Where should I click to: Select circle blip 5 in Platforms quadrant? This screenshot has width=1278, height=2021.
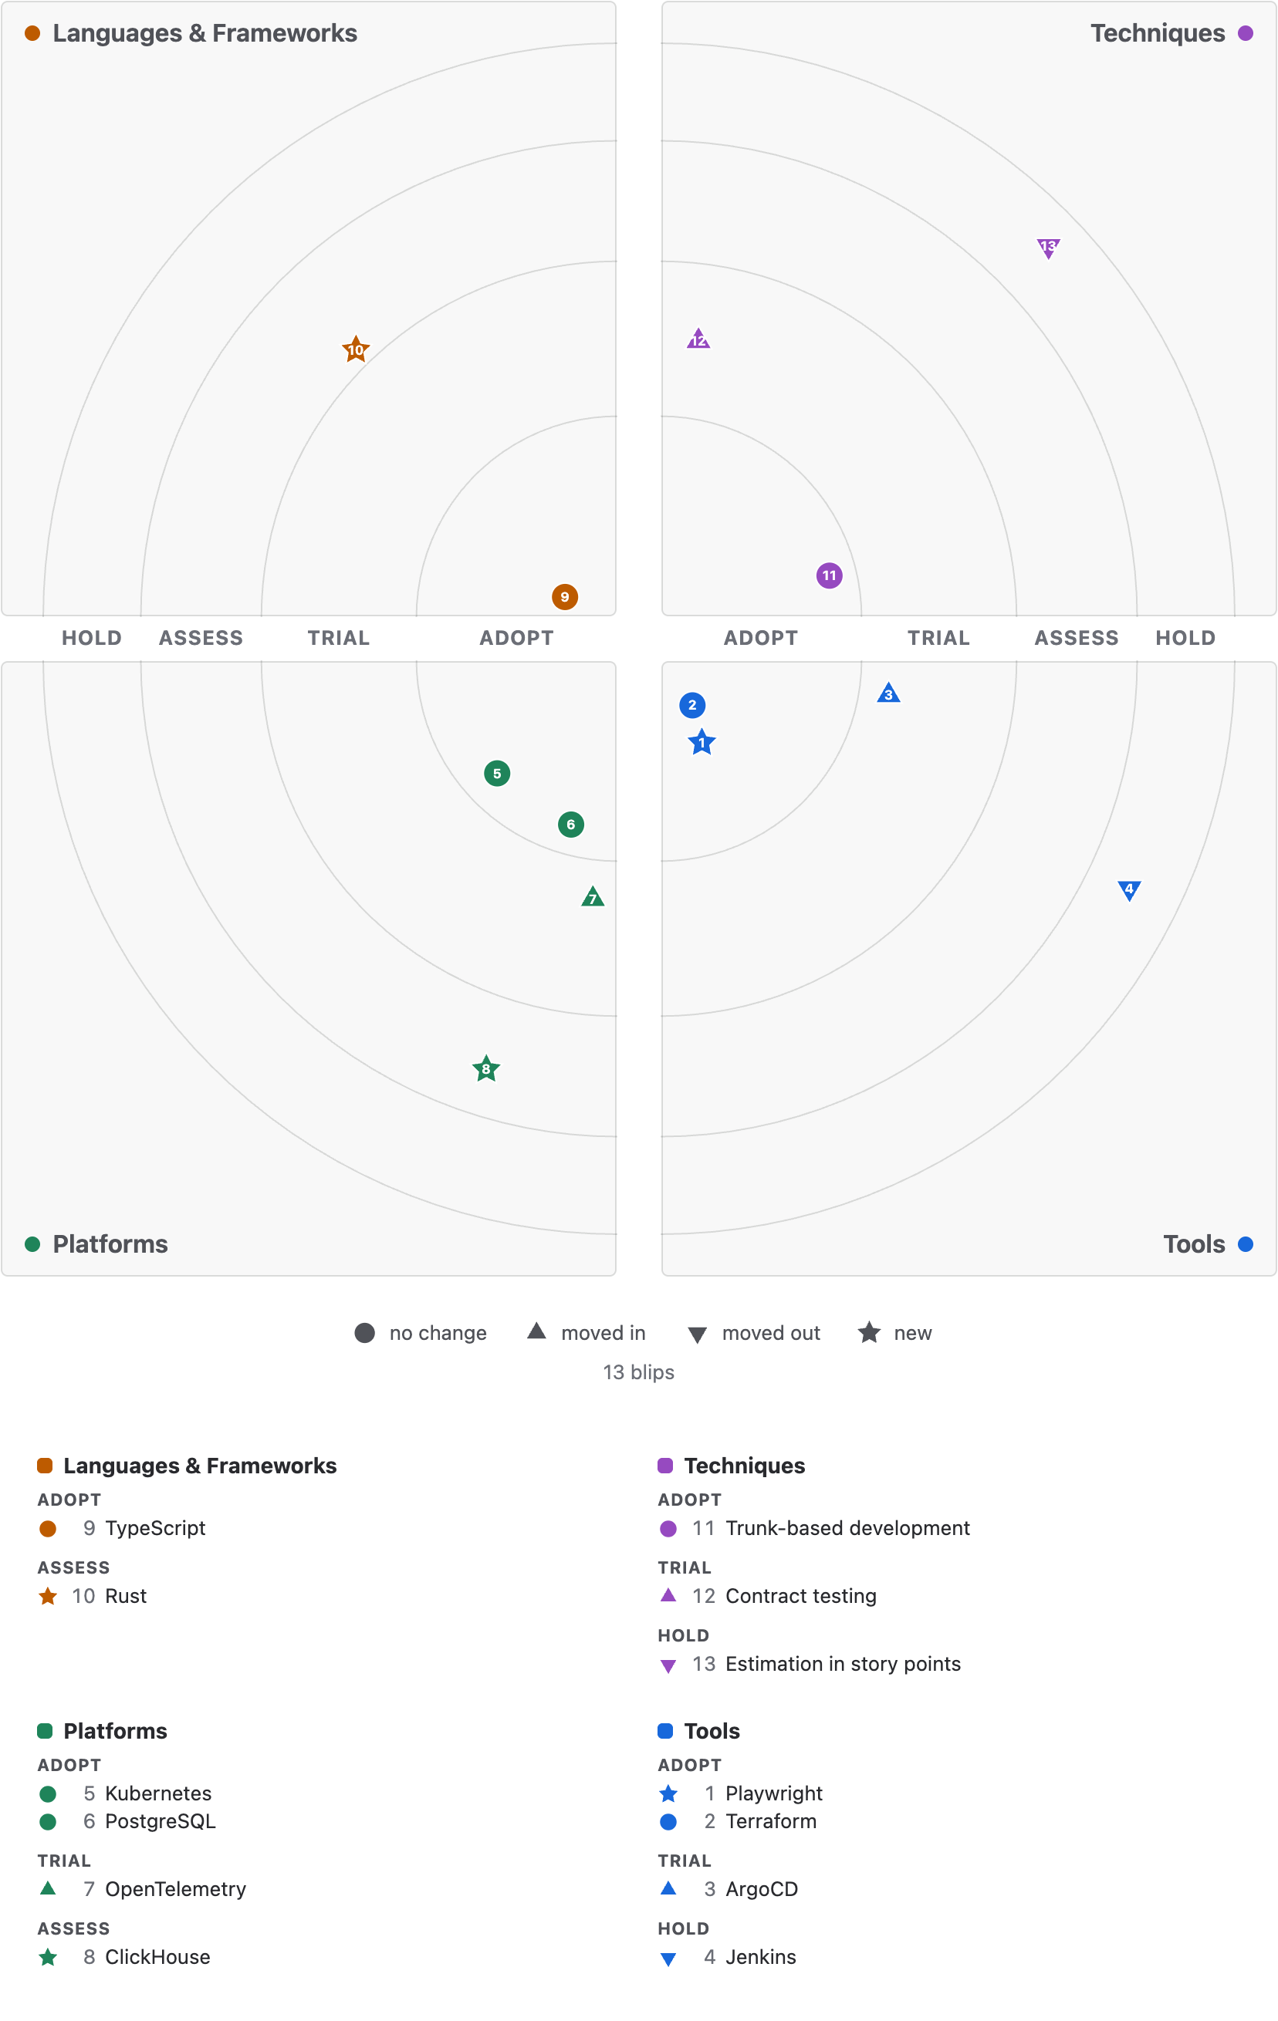pos(497,773)
